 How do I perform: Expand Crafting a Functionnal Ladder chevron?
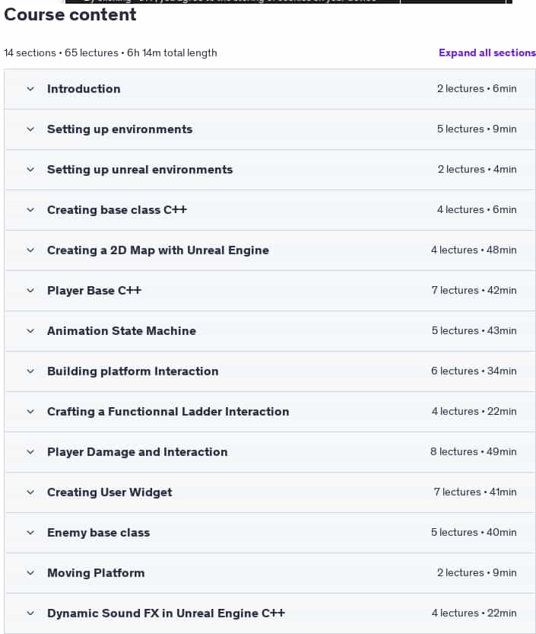coord(30,412)
